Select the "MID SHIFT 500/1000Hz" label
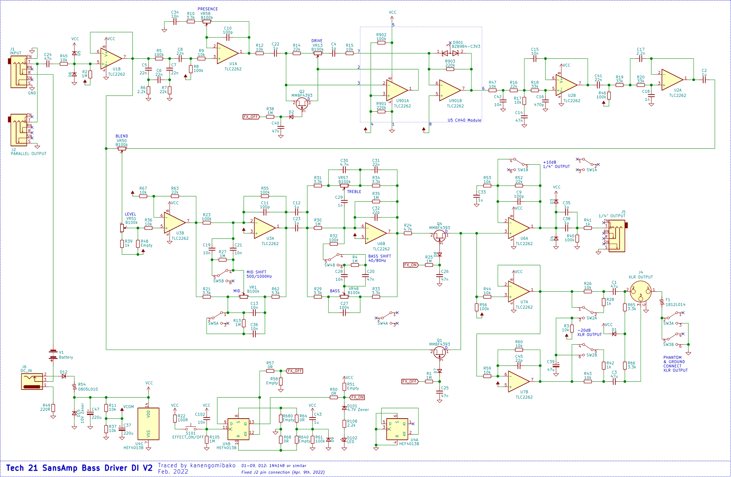The image size is (731, 477). [x=259, y=274]
